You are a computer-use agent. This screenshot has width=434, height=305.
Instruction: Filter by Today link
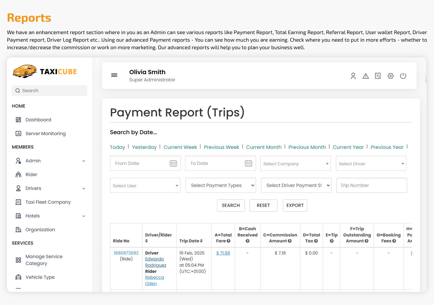(x=118, y=147)
